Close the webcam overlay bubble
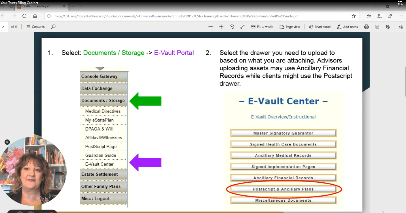This screenshot has height=213, width=406. [x=7, y=142]
